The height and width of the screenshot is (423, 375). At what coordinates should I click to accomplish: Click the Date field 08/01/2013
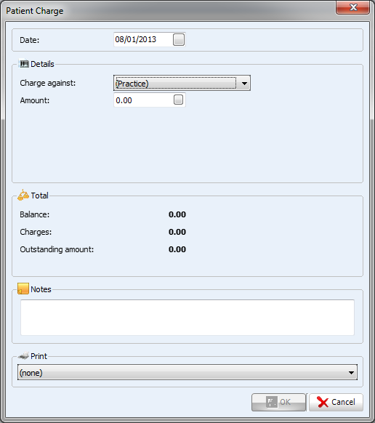click(x=150, y=39)
